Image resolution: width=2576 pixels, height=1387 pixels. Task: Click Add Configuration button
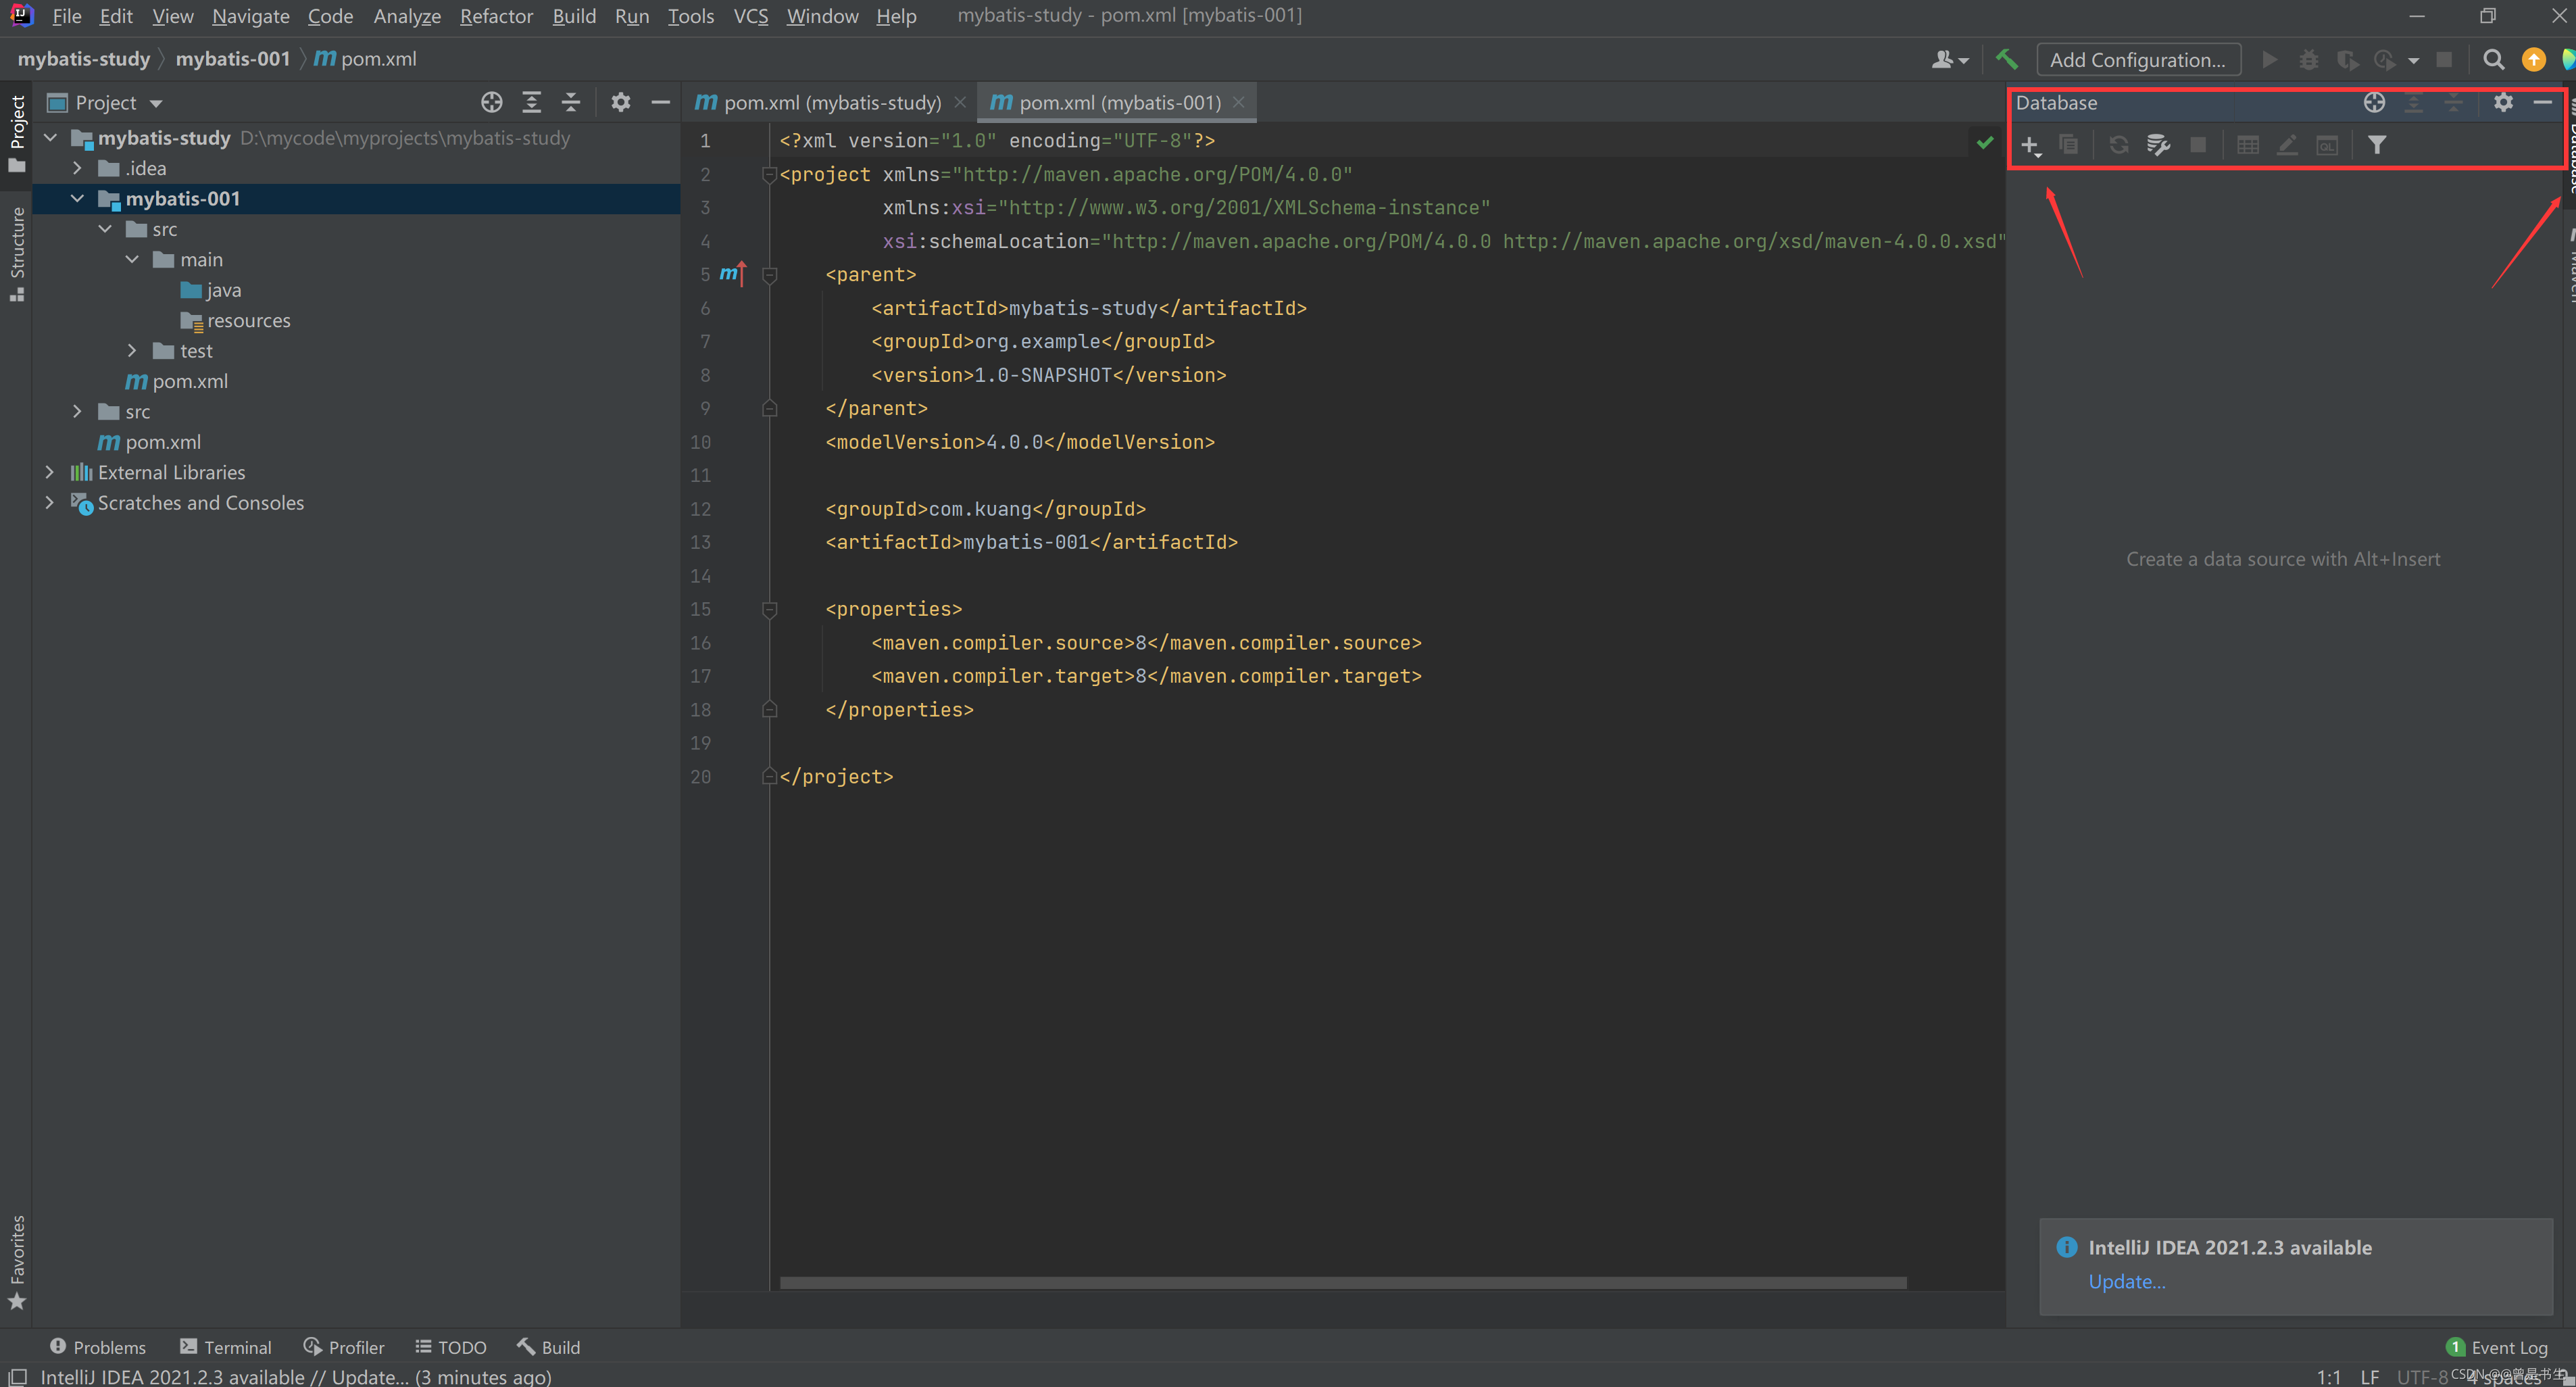[x=2138, y=60]
